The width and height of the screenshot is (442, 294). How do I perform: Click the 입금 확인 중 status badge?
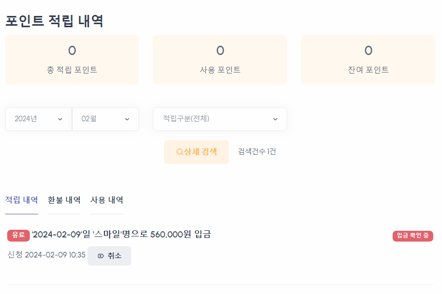coord(413,235)
